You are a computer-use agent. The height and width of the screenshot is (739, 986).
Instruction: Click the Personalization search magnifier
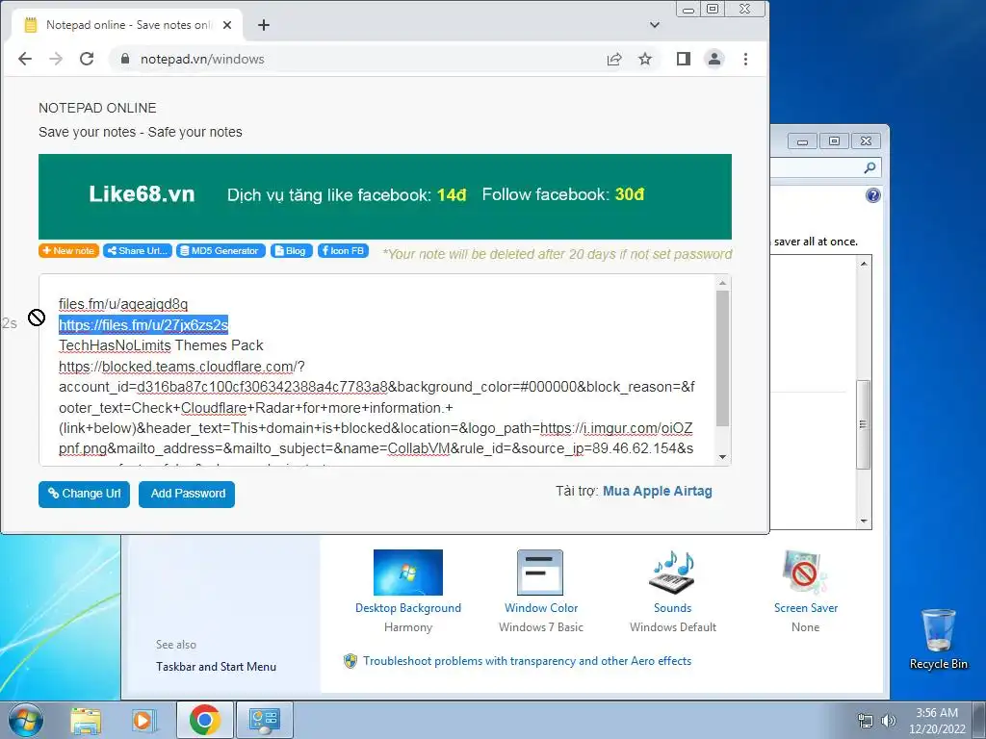(x=869, y=167)
